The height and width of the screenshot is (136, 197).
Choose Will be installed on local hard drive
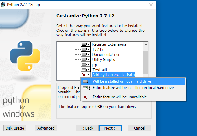(133, 81)
